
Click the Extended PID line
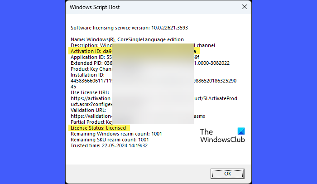pos(90,63)
